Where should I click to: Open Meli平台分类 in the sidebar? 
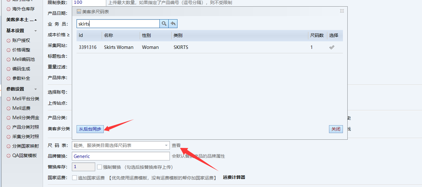pyautogui.click(x=26, y=99)
